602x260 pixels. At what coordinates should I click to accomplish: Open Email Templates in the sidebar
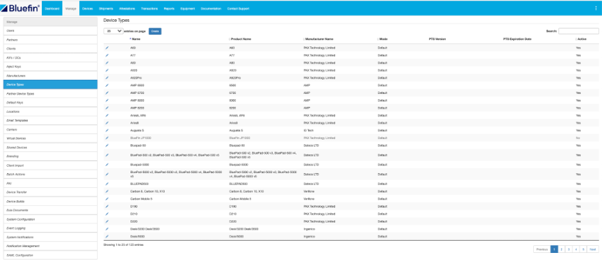click(x=50, y=120)
